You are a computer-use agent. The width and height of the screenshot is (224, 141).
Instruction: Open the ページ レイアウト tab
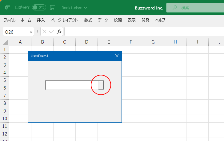click(x=64, y=20)
